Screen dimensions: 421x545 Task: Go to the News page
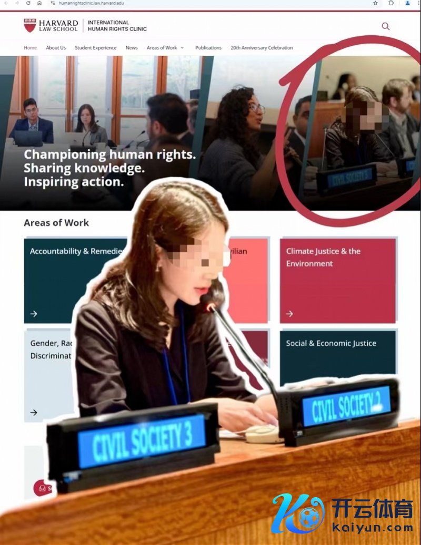(x=132, y=48)
